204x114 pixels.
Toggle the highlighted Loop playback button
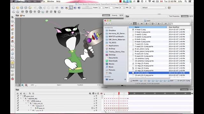pyautogui.click(x=71, y=8)
